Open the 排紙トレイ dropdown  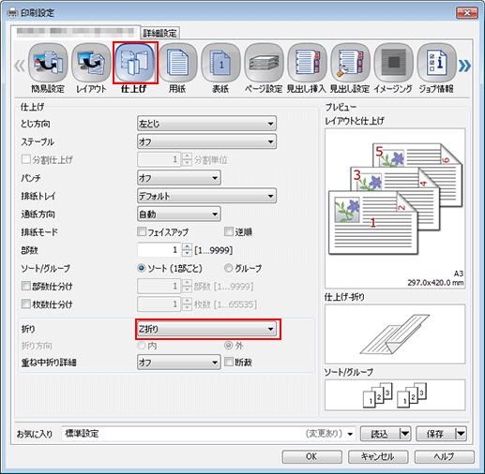206,196
